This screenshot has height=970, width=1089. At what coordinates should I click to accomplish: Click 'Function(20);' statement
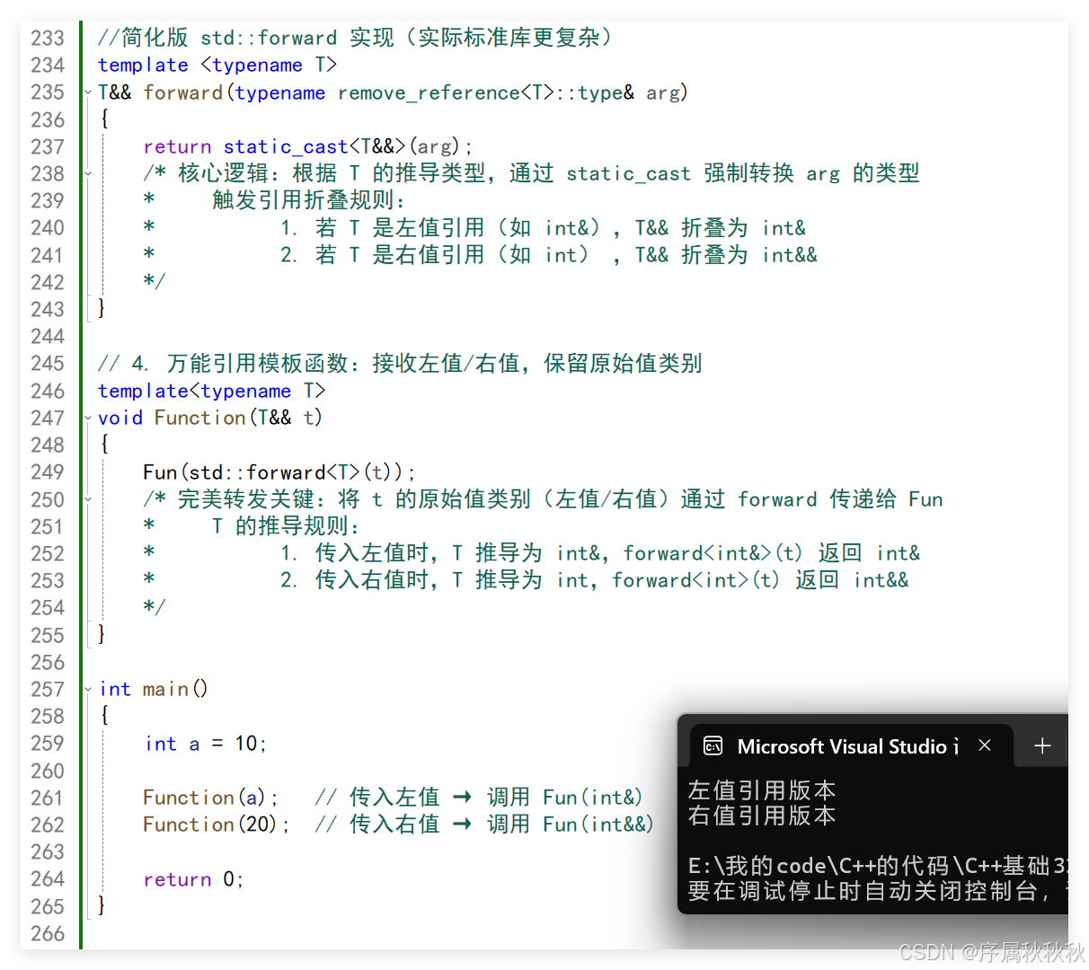[217, 824]
